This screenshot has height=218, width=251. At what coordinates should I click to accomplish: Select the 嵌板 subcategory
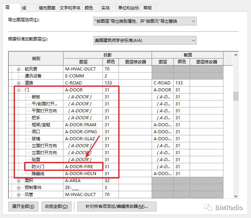tap(36, 97)
